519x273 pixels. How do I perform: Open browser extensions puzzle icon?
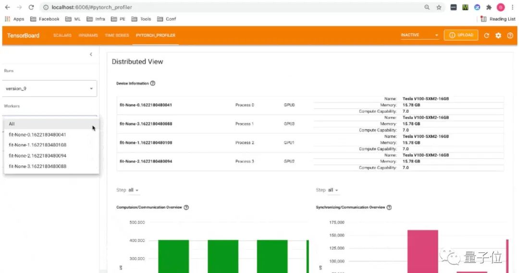click(x=489, y=7)
